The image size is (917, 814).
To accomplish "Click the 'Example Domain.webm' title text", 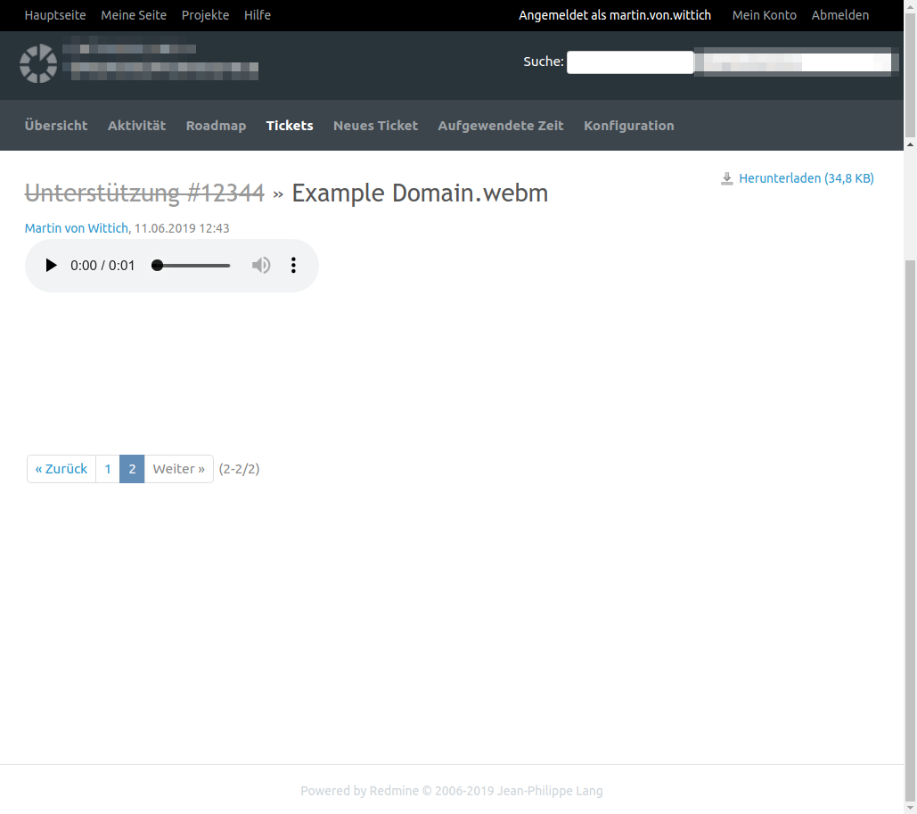I will coord(420,193).
